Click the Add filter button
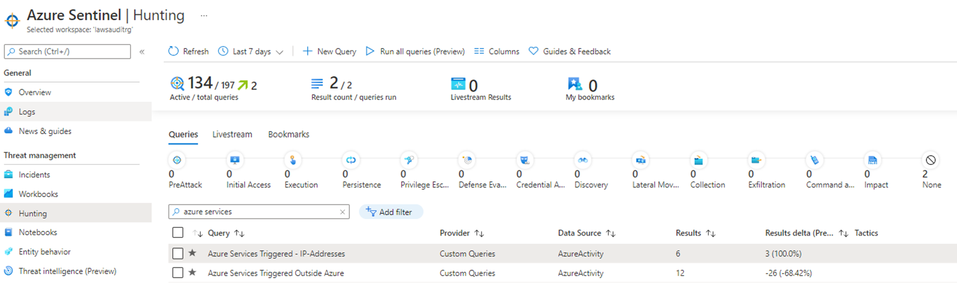This screenshot has height=288, width=957. (390, 212)
